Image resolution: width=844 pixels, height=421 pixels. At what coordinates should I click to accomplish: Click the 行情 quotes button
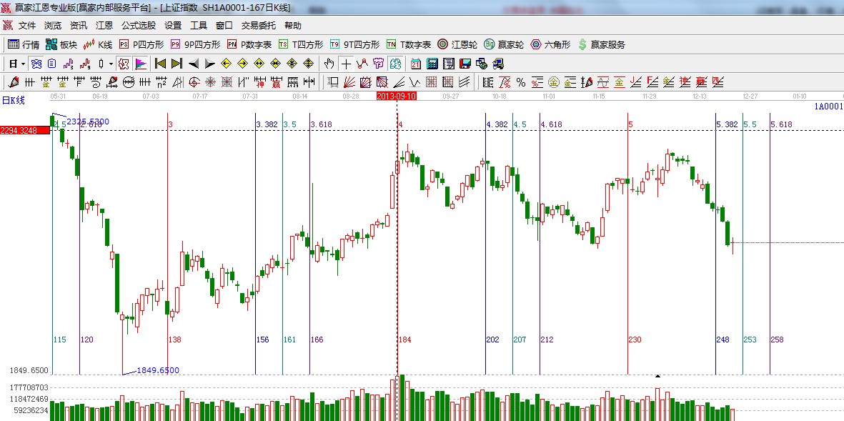point(24,44)
